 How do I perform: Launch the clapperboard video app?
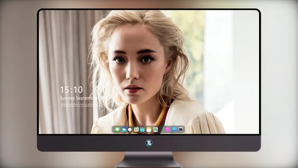[142, 129]
